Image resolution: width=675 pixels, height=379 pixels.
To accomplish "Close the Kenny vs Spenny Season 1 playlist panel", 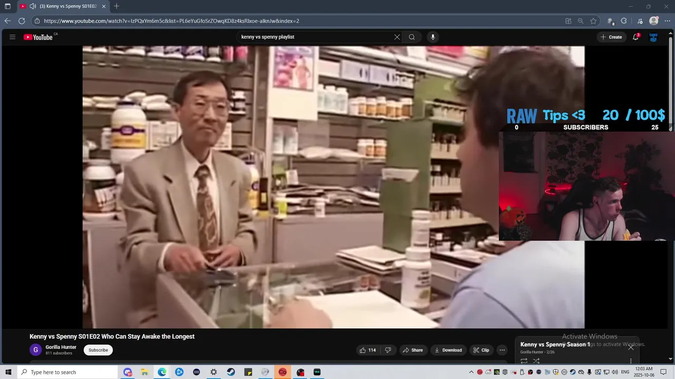I will (x=631, y=347).
